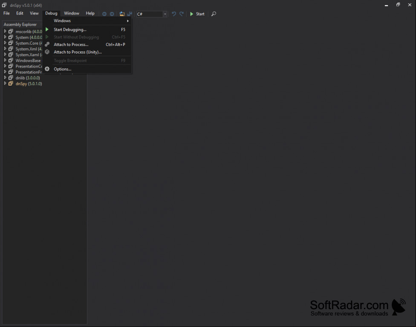
Task: Select System.Xaml assembly row
Action: pos(29,55)
